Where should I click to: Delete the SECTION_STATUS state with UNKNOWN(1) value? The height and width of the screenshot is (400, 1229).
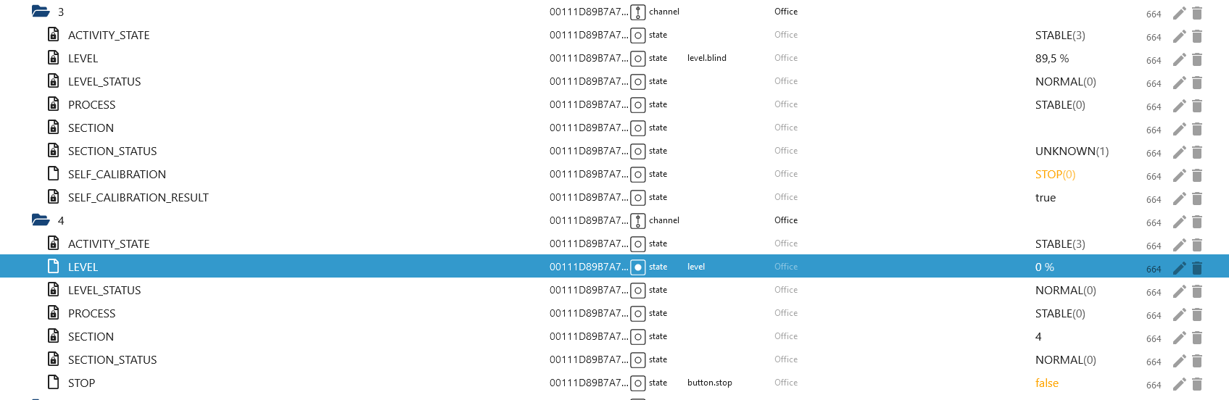click(x=1197, y=152)
